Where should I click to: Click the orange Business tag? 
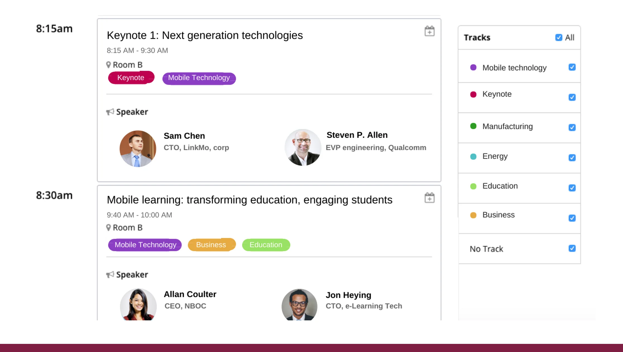(x=211, y=245)
